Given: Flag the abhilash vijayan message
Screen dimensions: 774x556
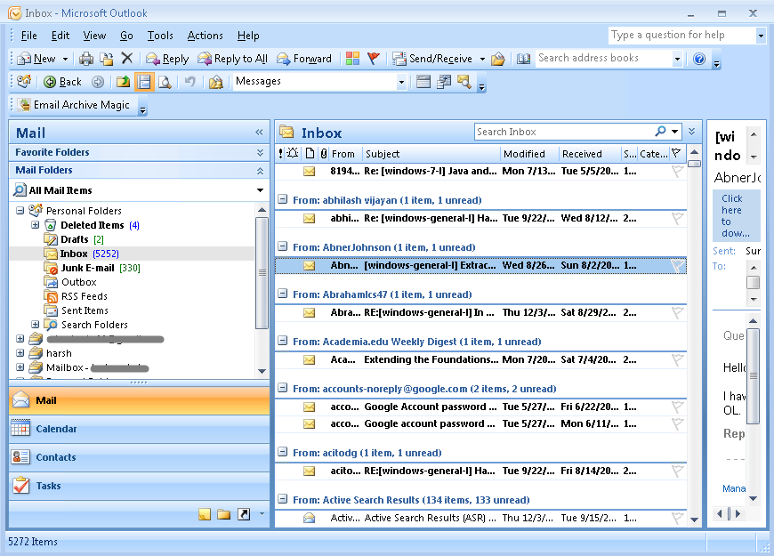Looking at the screenshot, I should [x=677, y=218].
